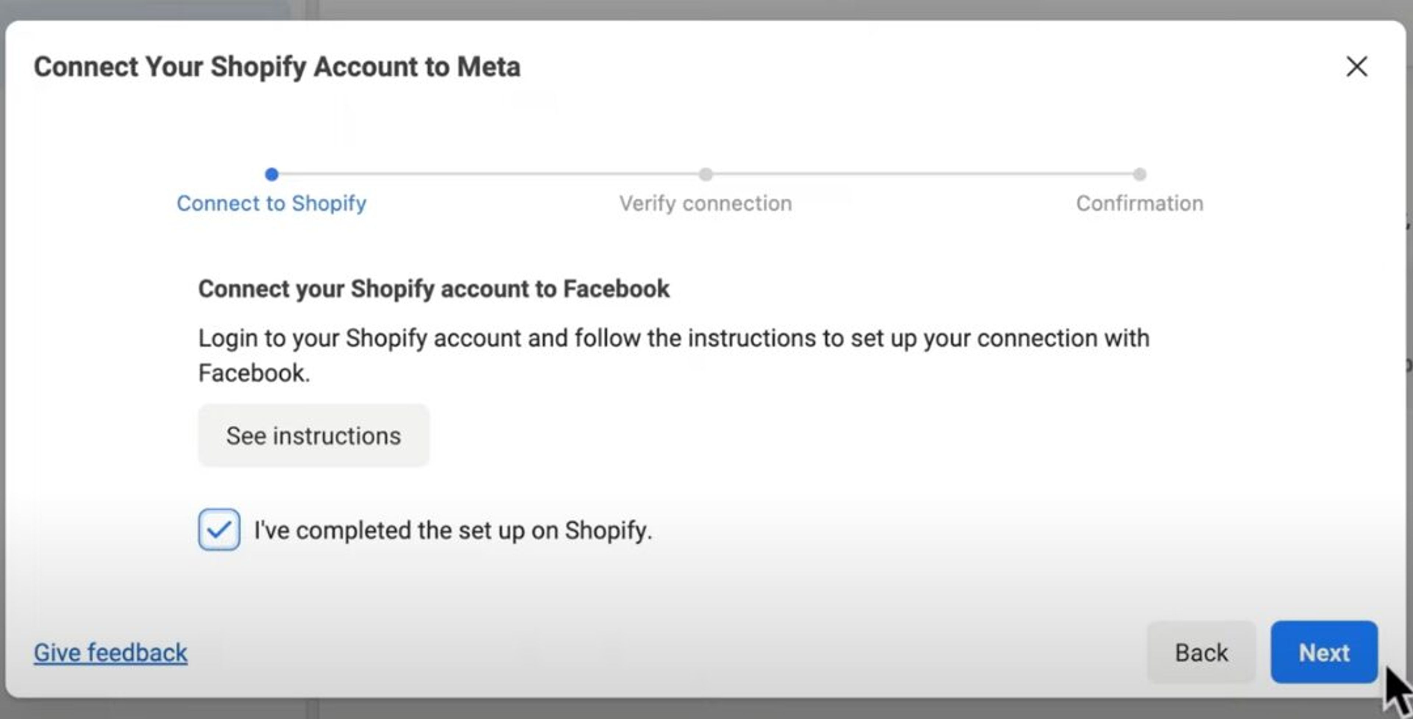Enable the I've completed setup confirmation box
This screenshot has height=719, width=1413.
click(219, 529)
